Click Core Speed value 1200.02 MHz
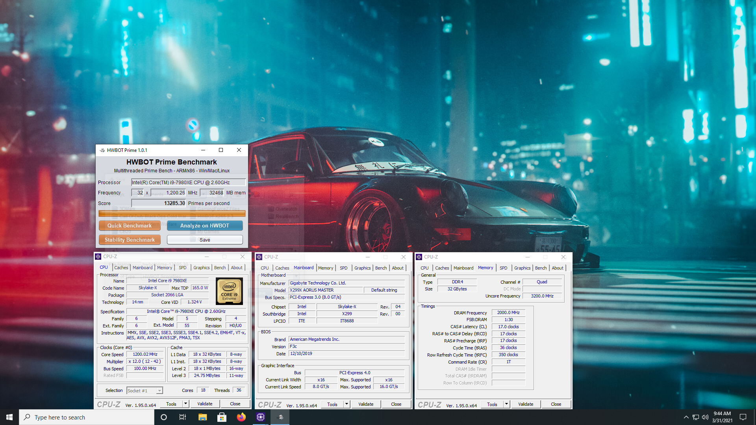The width and height of the screenshot is (756, 425). click(x=145, y=354)
